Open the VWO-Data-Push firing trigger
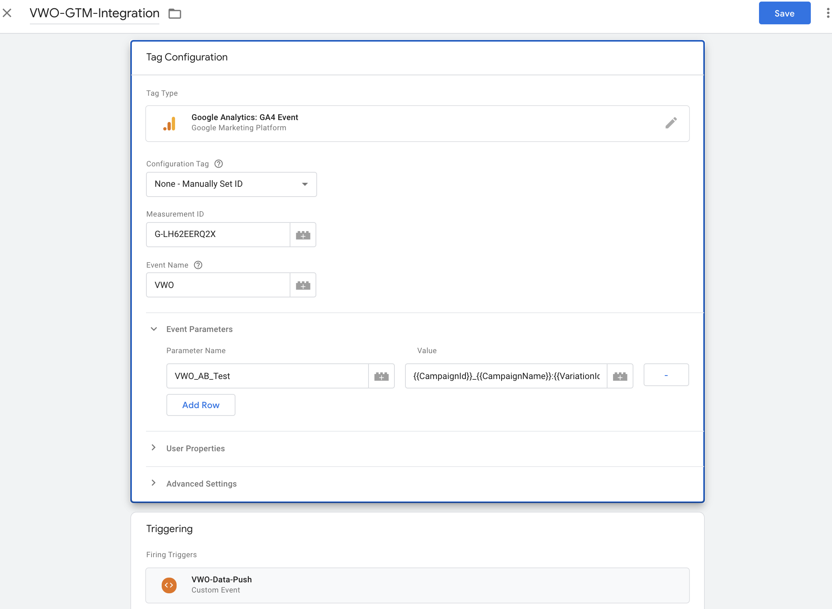Screen dimensions: 832x609 (x=418, y=585)
